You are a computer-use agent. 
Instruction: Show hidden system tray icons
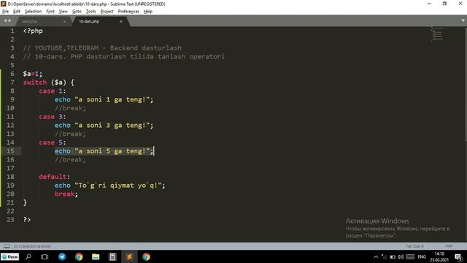(x=376, y=256)
